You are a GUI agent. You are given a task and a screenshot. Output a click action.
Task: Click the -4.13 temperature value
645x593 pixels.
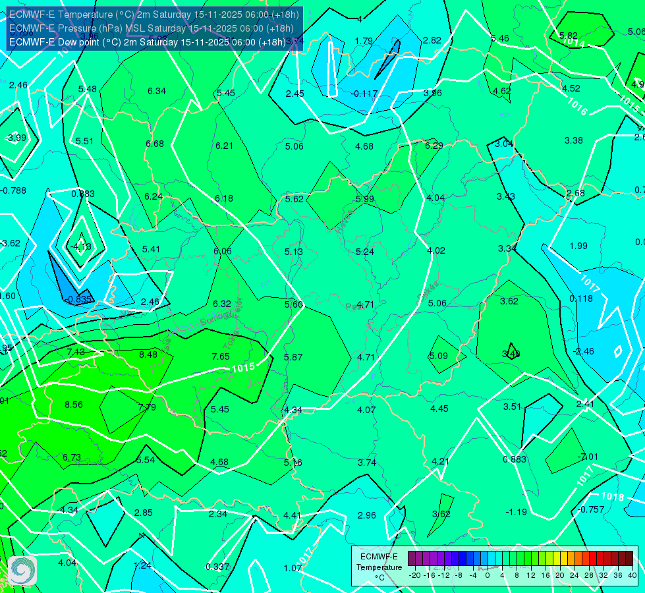81,246
